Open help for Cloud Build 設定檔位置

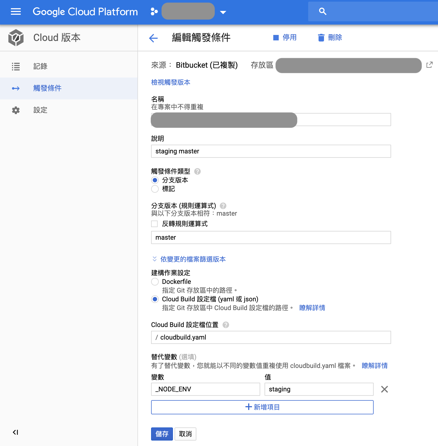[226, 325]
